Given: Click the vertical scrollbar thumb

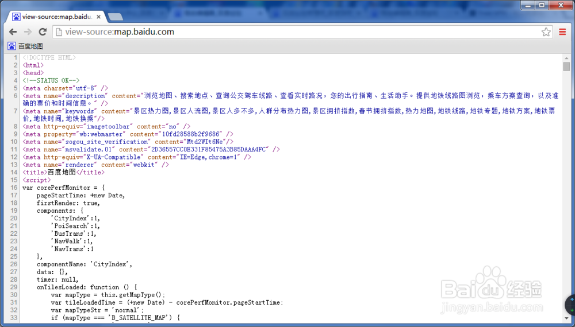Looking at the screenshot, I should point(566,67).
